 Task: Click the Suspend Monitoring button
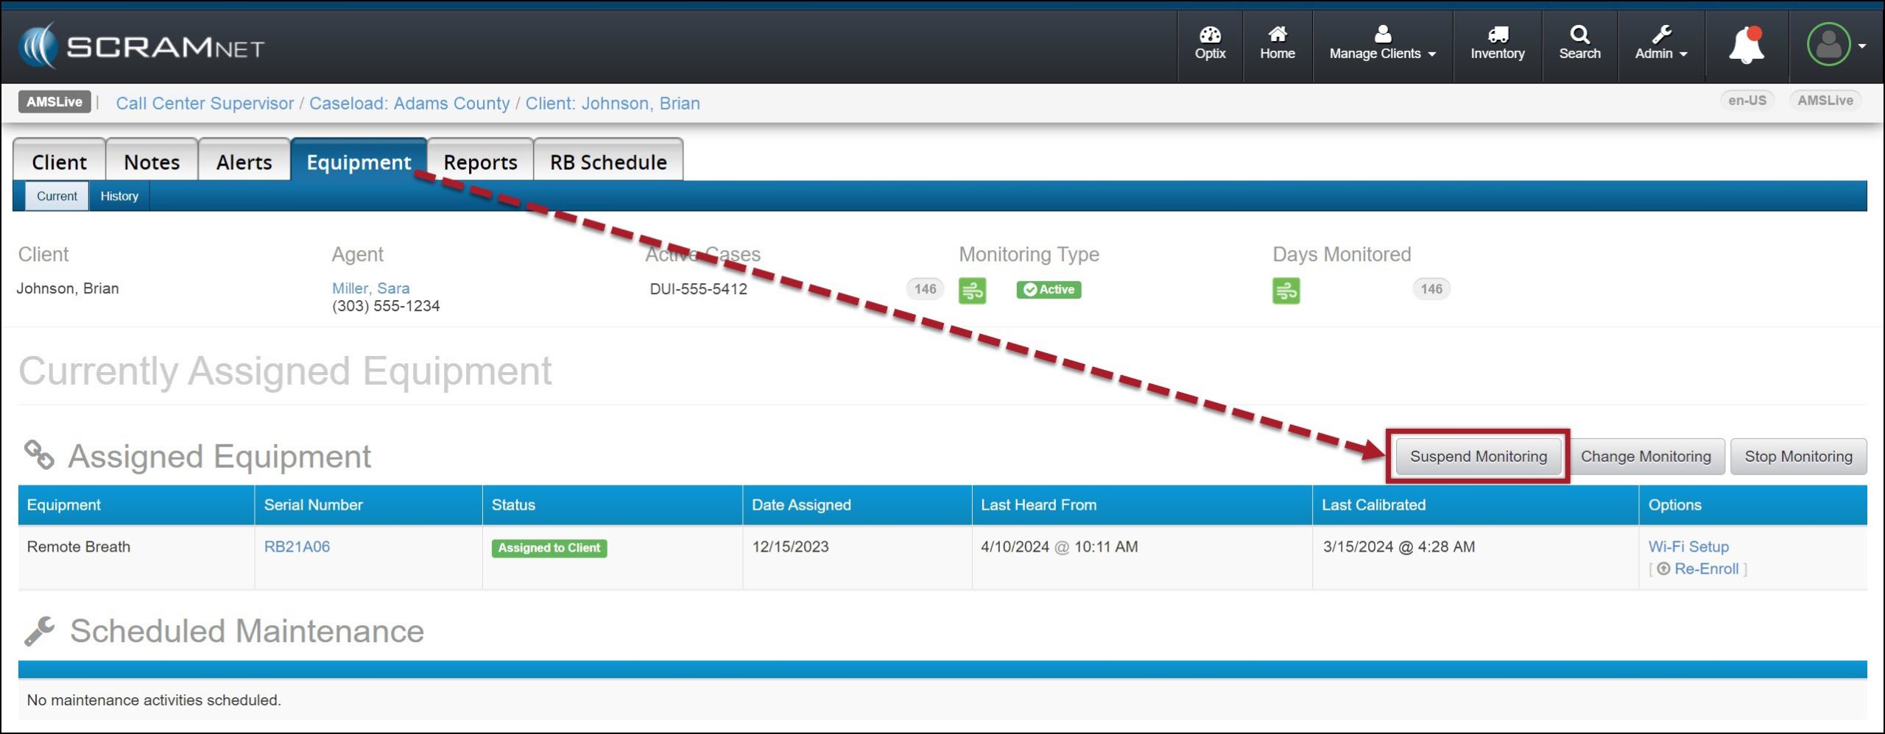click(1478, 457)
